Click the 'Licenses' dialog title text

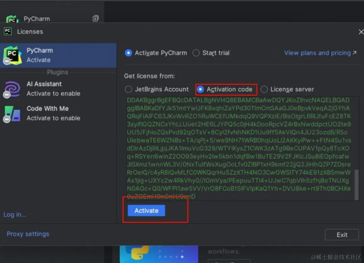tap(30, 32)
